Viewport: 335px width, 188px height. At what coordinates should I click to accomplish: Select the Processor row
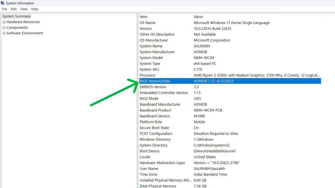point(230,75)
